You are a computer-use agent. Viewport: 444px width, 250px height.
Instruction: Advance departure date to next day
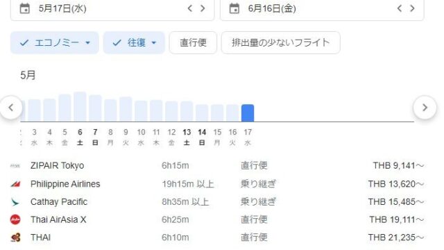203,8
